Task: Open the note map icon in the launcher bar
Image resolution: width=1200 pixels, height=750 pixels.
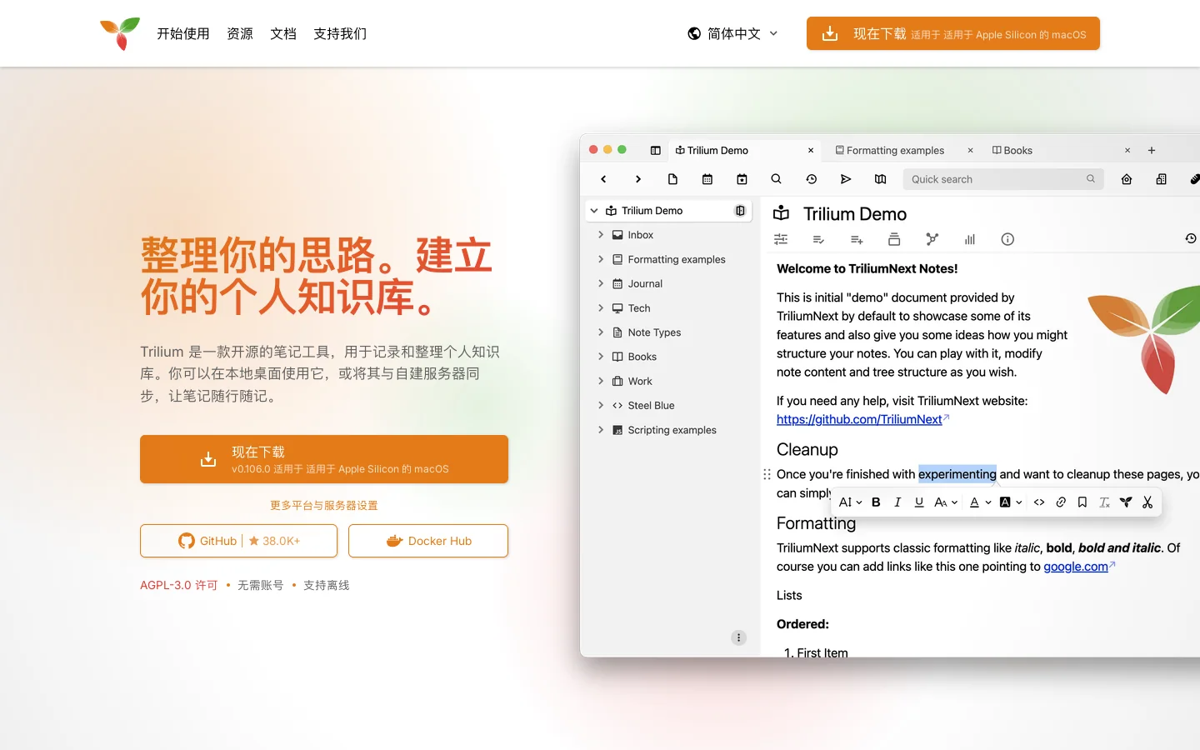Action: coord(880,179)
